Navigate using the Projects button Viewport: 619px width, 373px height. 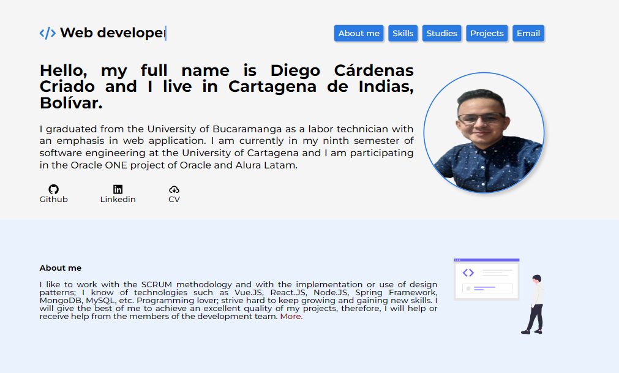pyautogui.click(x=486, y=33)
